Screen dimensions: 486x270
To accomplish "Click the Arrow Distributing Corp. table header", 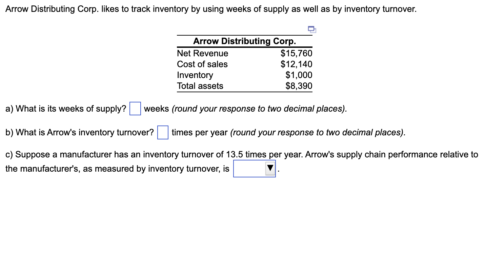I will [244, 41].
